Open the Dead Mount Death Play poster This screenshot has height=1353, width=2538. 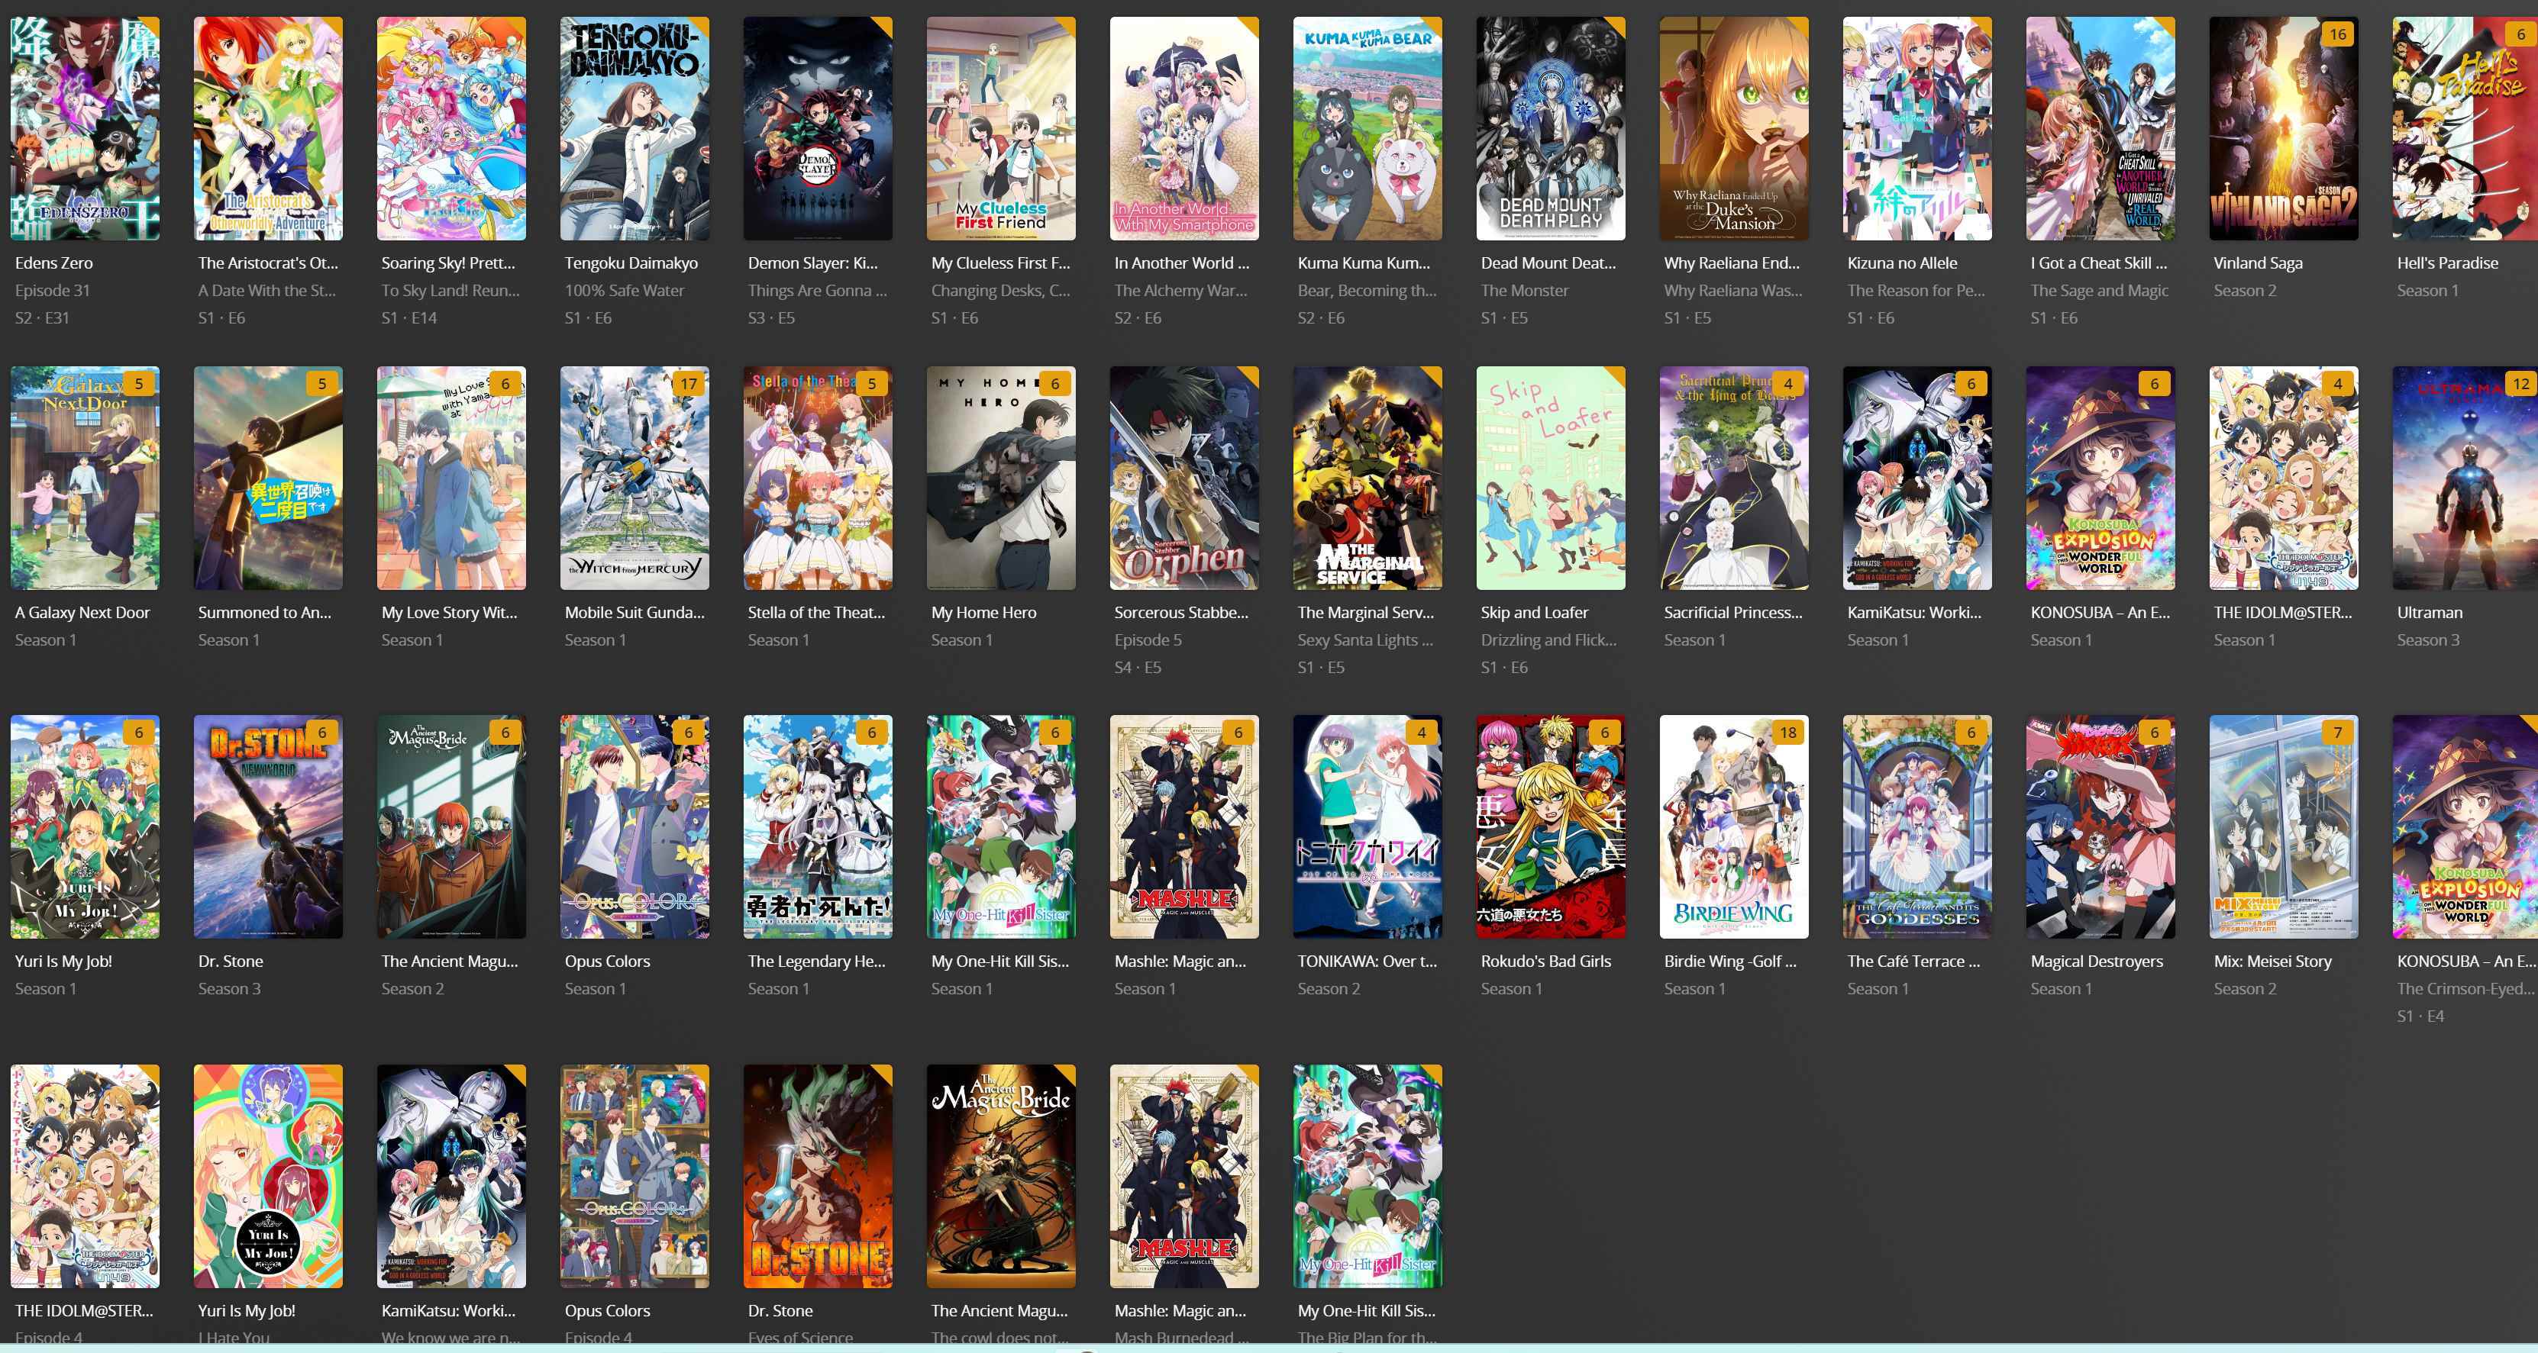point(1551,128)
